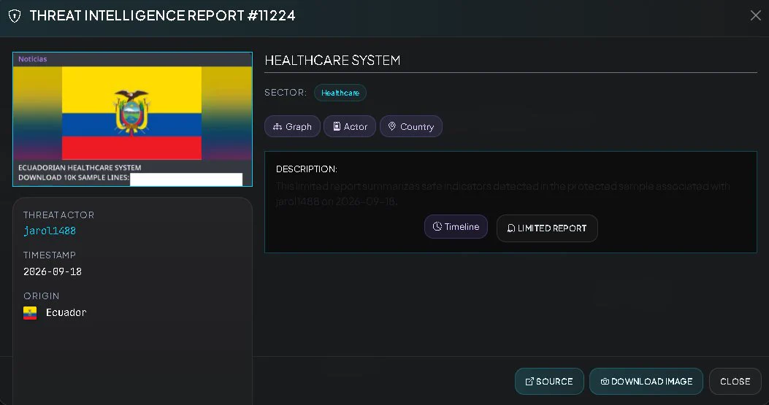Click the report title #11224 text

click(162, 16)
